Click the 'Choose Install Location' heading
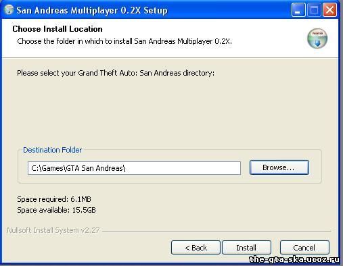 (58, 29)
